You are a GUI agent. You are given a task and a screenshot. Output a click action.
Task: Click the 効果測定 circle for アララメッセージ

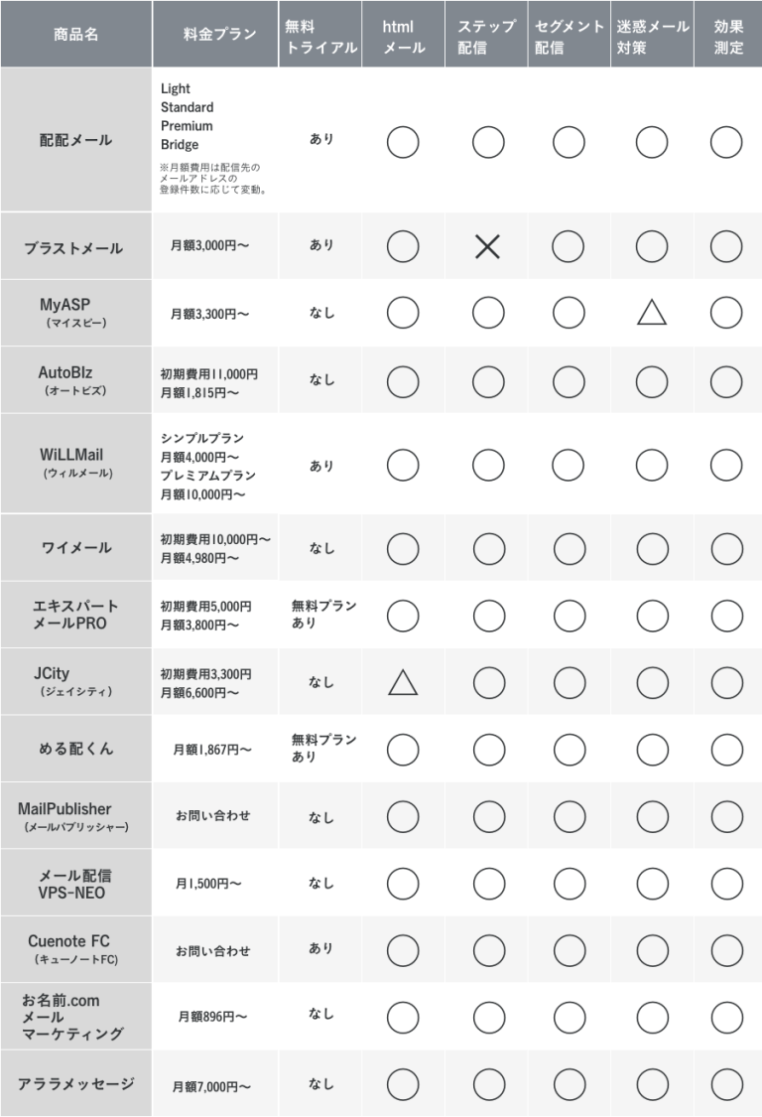point(727,1084)
